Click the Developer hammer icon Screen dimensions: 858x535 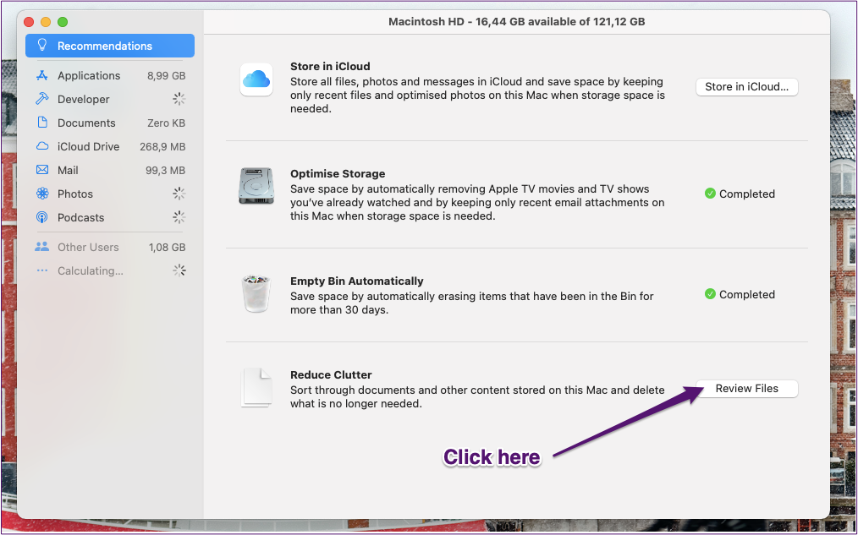[42, 99]
